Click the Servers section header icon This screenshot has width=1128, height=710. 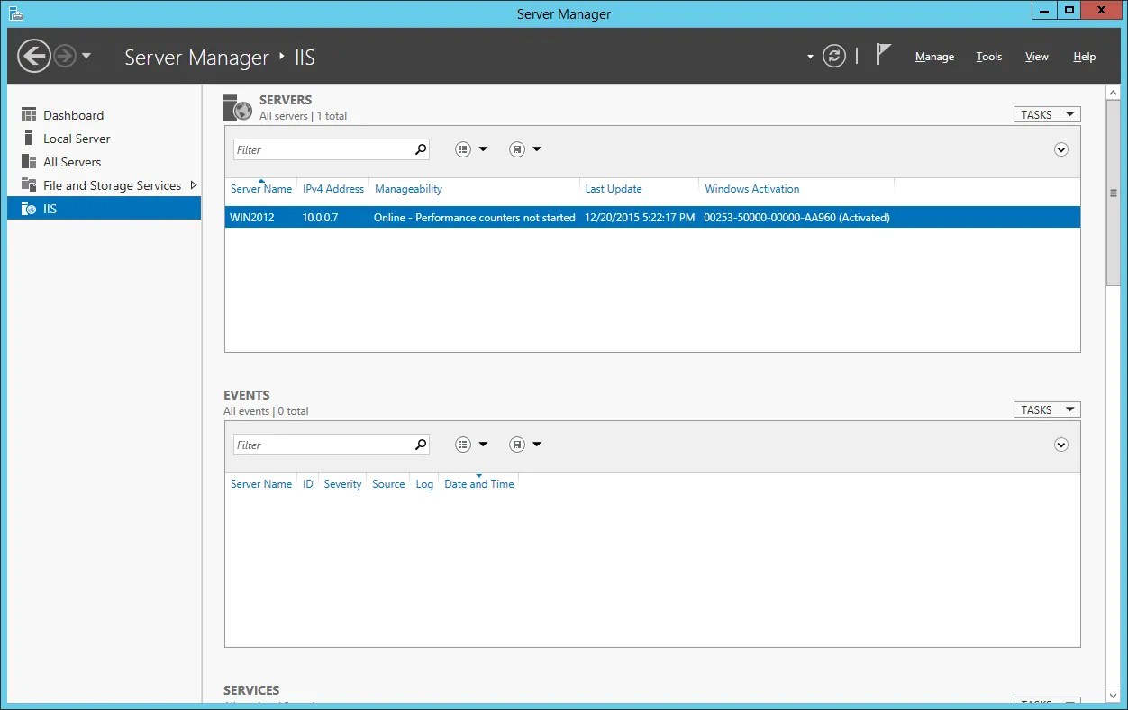[x=238, y=107]
